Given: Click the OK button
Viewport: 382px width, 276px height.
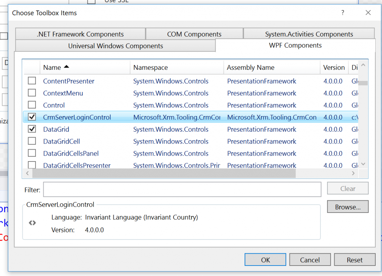Looking at the screenshot, I should pyautogui.click(x=265, y=260).
